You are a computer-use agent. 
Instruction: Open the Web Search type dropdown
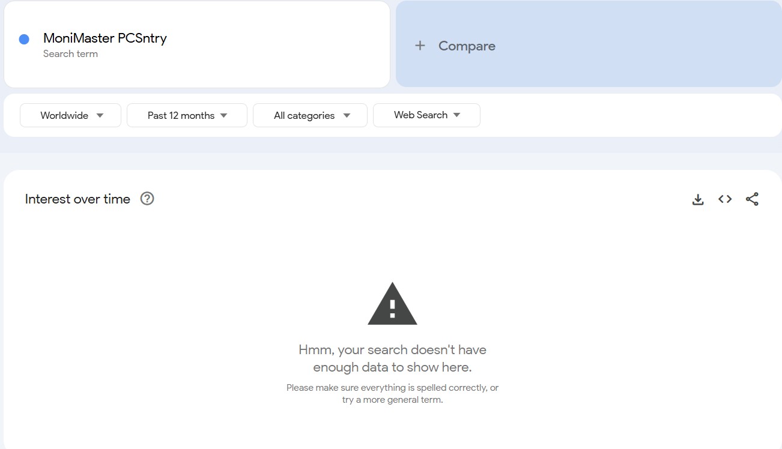click(x=426, y=115)
